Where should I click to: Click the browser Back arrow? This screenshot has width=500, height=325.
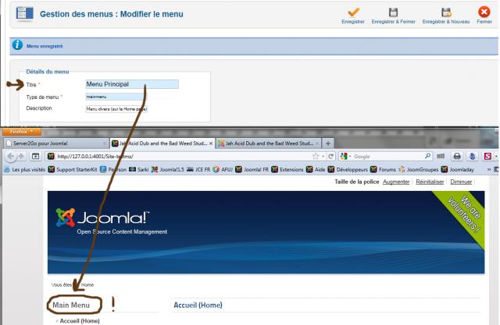[x=10, y=156]
